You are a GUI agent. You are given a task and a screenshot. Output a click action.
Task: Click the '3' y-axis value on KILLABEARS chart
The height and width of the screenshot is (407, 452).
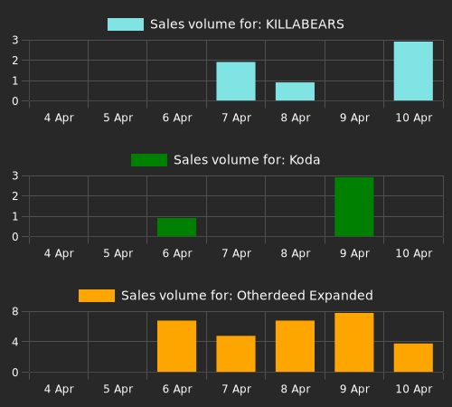tap(15, 40)
